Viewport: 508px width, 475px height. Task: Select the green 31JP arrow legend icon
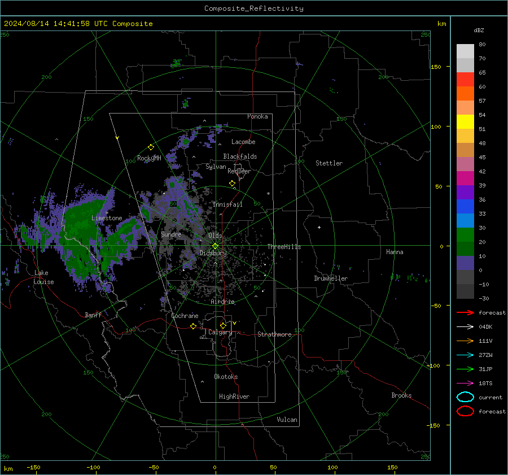465,369
